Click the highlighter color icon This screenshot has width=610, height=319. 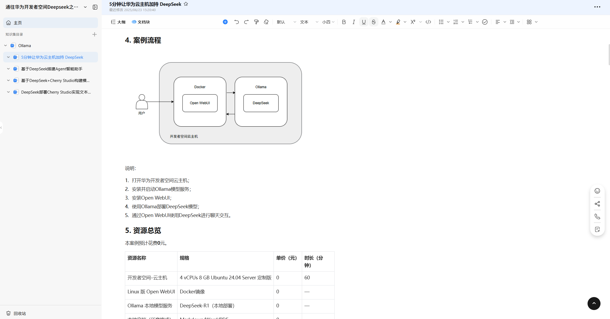(x=398, y=22)
